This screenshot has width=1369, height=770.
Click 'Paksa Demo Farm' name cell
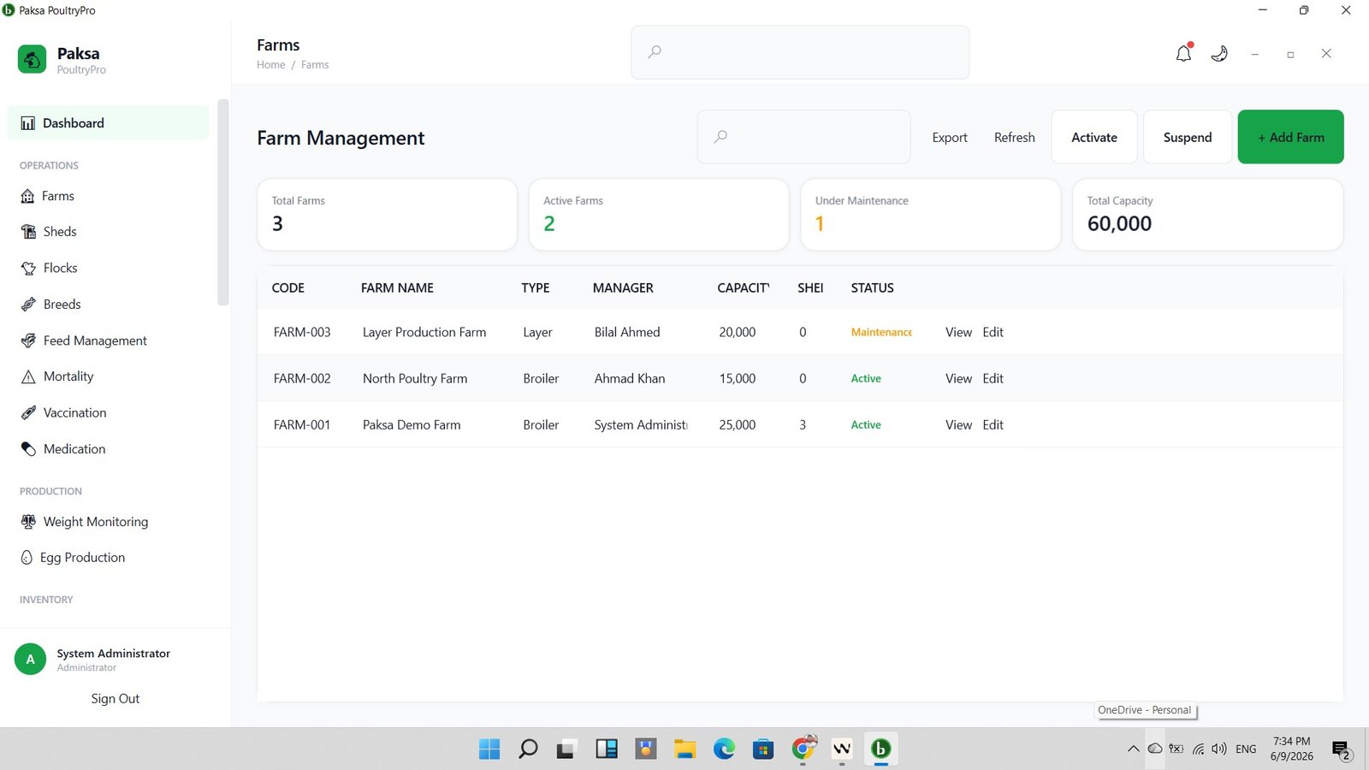pos(412,424)
